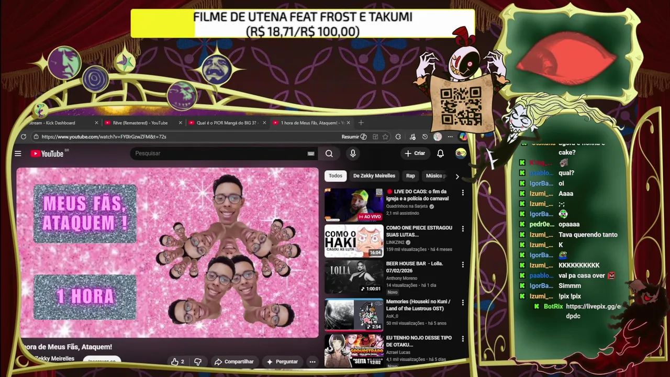Open more actions menu below the video
670x377 pixels.
[312, 362]
